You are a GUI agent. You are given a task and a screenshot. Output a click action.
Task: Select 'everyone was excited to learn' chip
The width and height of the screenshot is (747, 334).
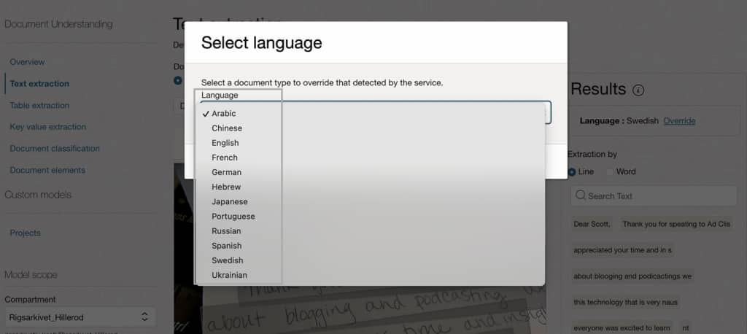tap(622, 328)
